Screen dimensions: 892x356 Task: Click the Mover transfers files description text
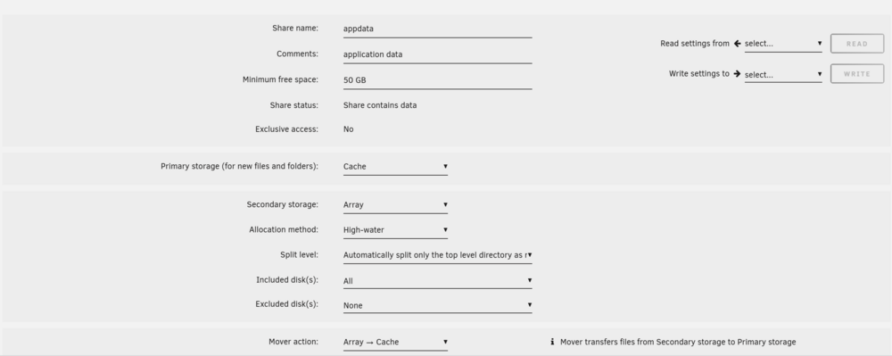tap(678, 342)
